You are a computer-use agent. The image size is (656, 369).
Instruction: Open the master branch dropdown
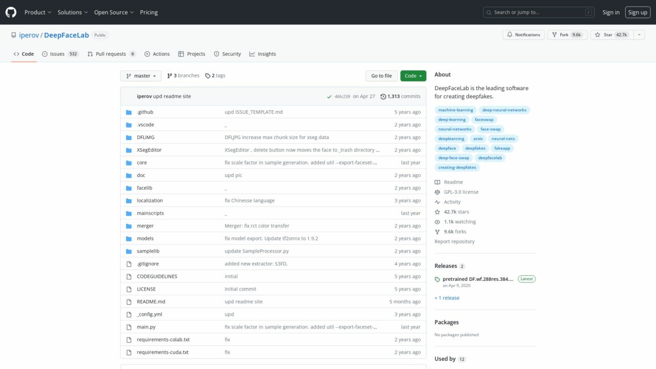click(141, 76)
